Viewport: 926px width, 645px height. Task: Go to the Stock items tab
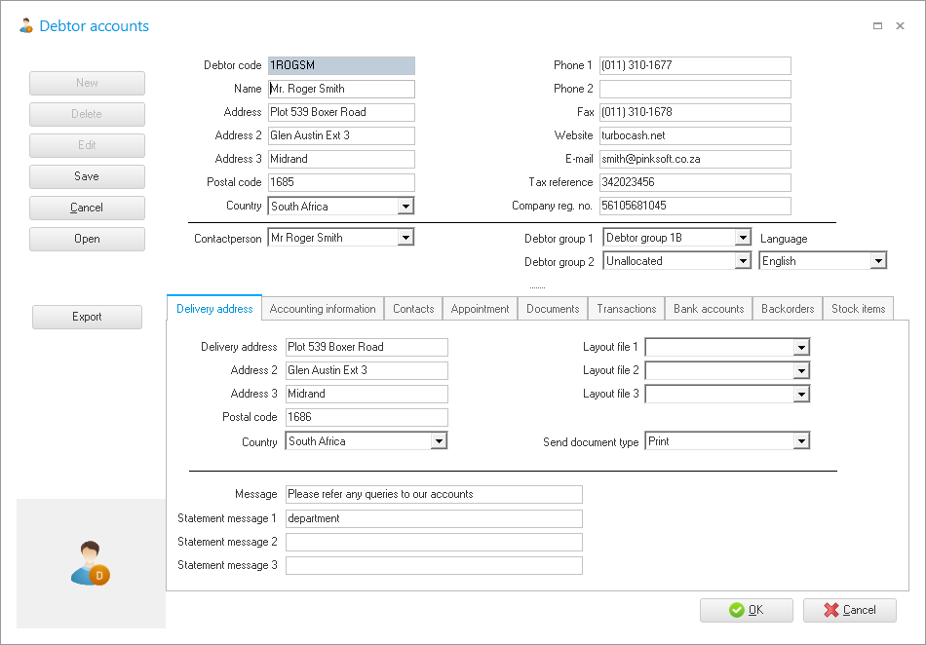(x=858, y=309)
